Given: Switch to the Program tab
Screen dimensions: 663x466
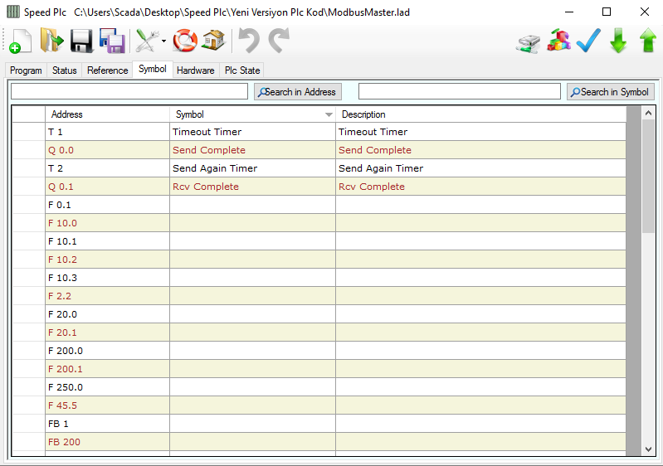Looking at the screenshot, I should click(x=26, y=70).
